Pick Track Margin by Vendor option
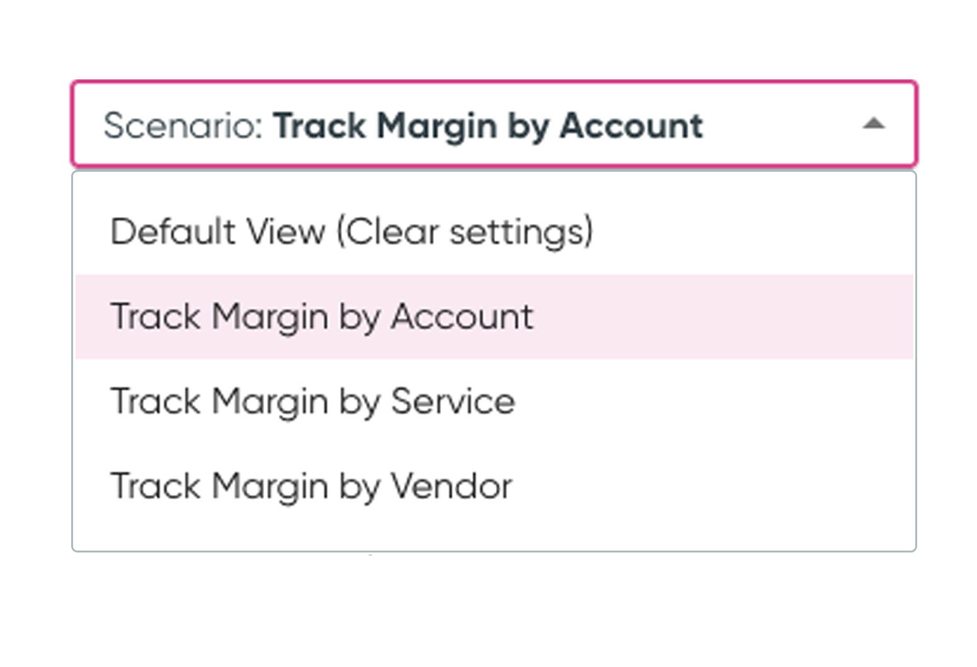Screen dimensions: 977x667 click(311, 486)
